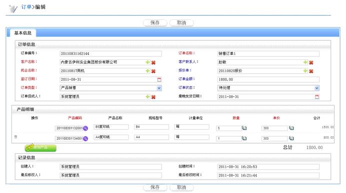Click the unit price field in B5复印纸 row
The height and width of the screenshot is (193, 346).
tap(274, 128)
